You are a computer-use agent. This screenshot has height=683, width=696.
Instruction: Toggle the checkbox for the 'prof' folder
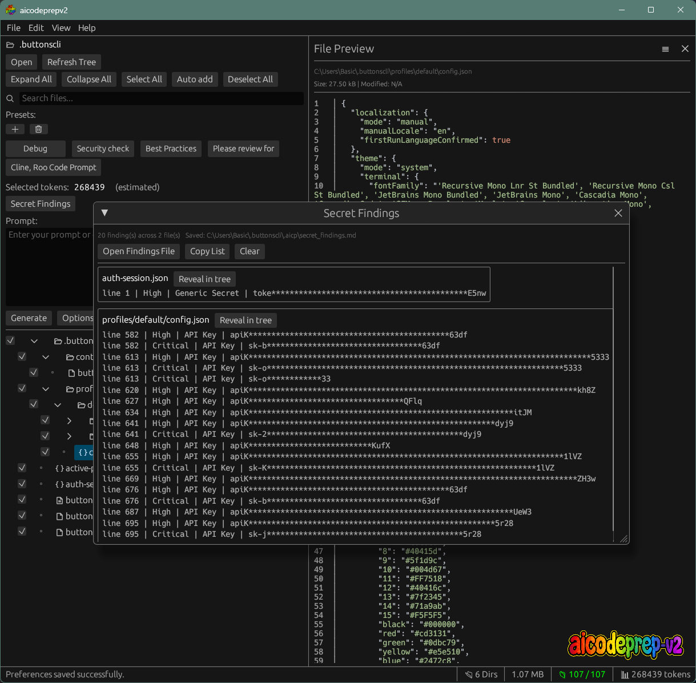coord(22,388)
